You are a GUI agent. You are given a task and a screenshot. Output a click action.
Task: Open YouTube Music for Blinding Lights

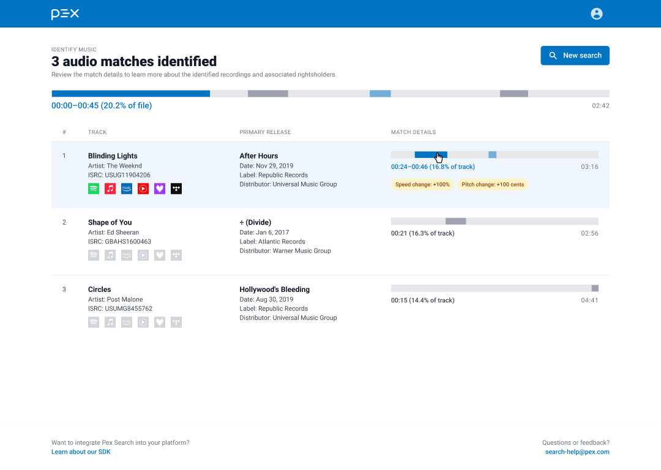[x=143, y=188]
